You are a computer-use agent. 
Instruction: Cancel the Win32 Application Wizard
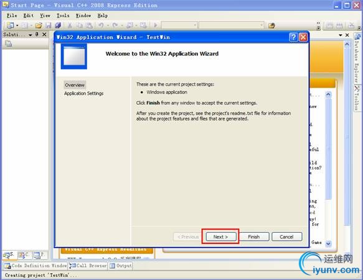click(287, 237)
